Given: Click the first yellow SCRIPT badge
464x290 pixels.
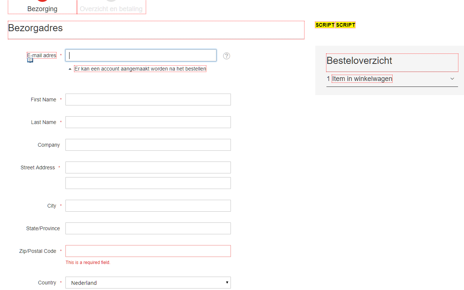Looking at the screenshot, I should tap(325, 25).
